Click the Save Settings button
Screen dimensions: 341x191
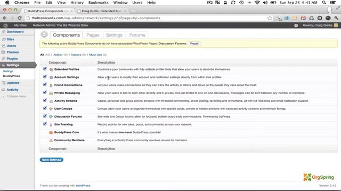click(52, 160)
